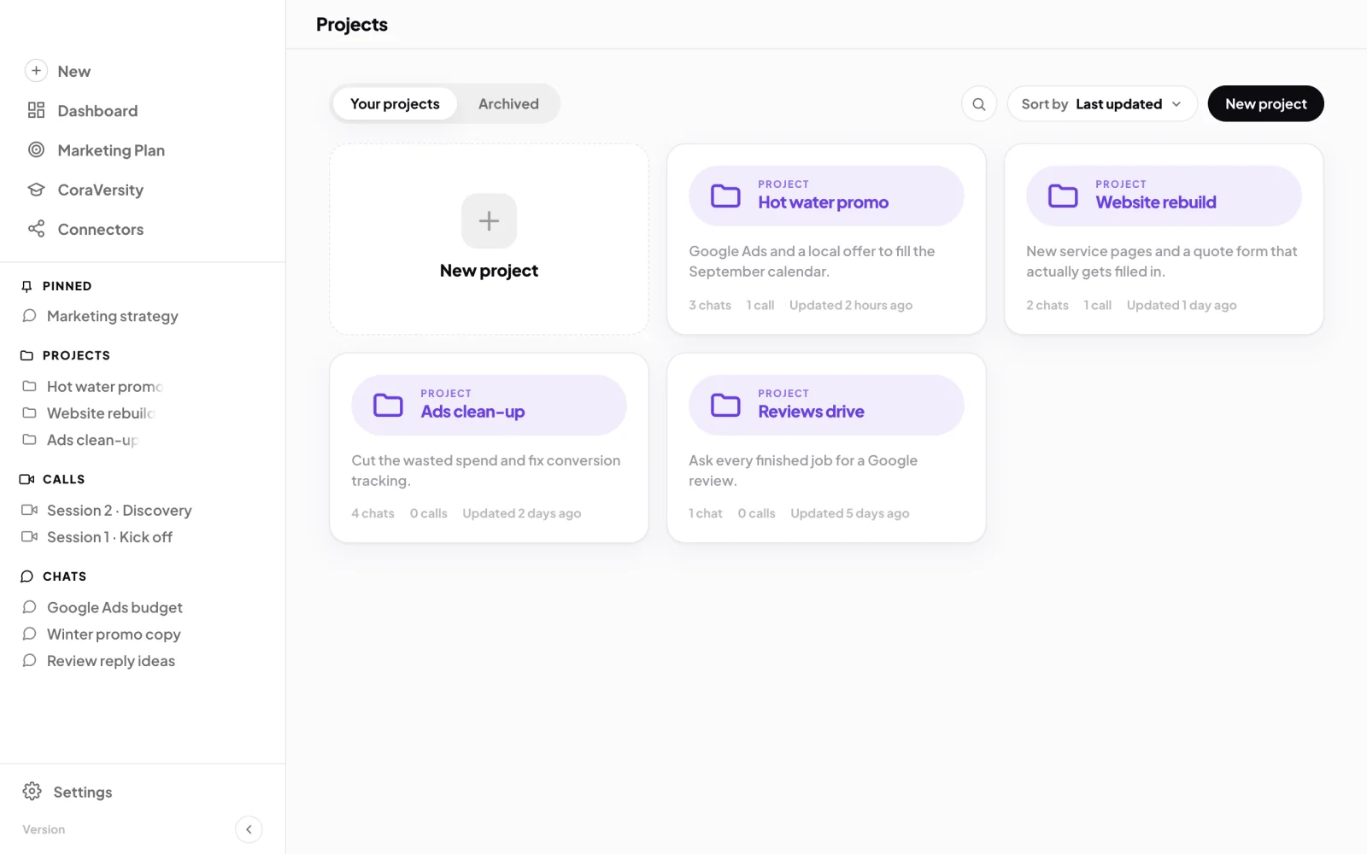This screenshot has height=854, width=1367.
Task: Click the plus tile icon for New project
Action: point(489,221)
